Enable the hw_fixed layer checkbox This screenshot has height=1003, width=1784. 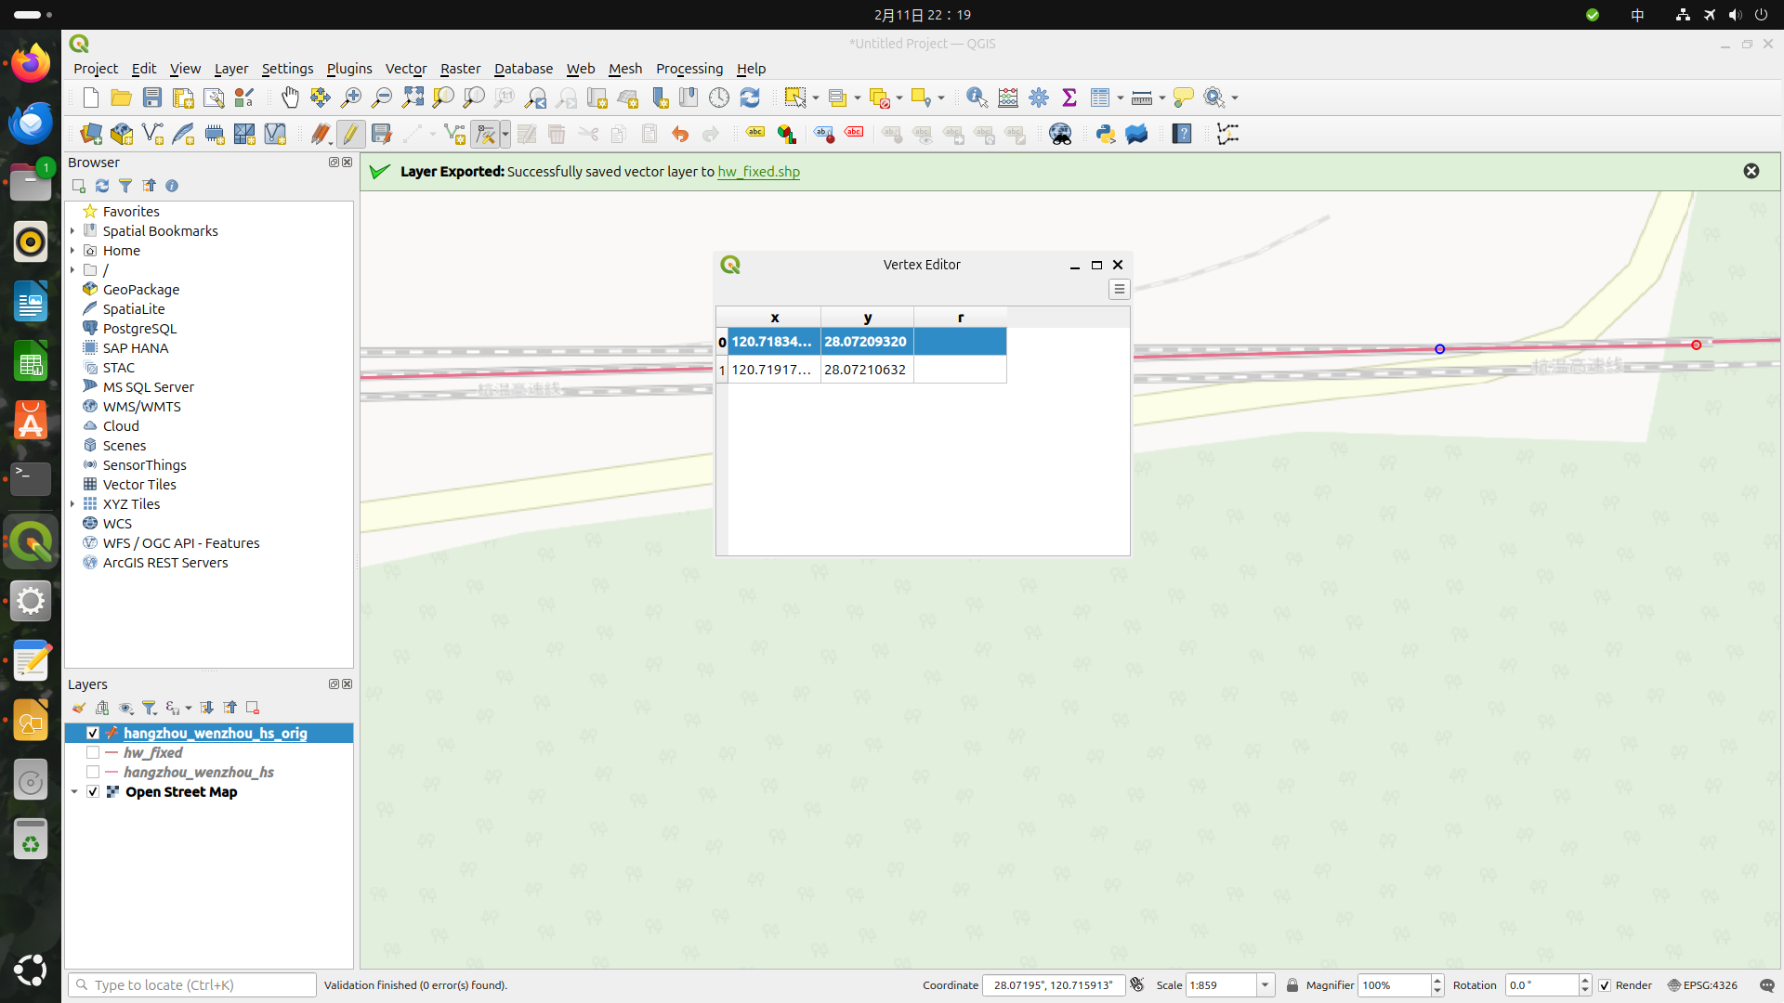point(93,753)
